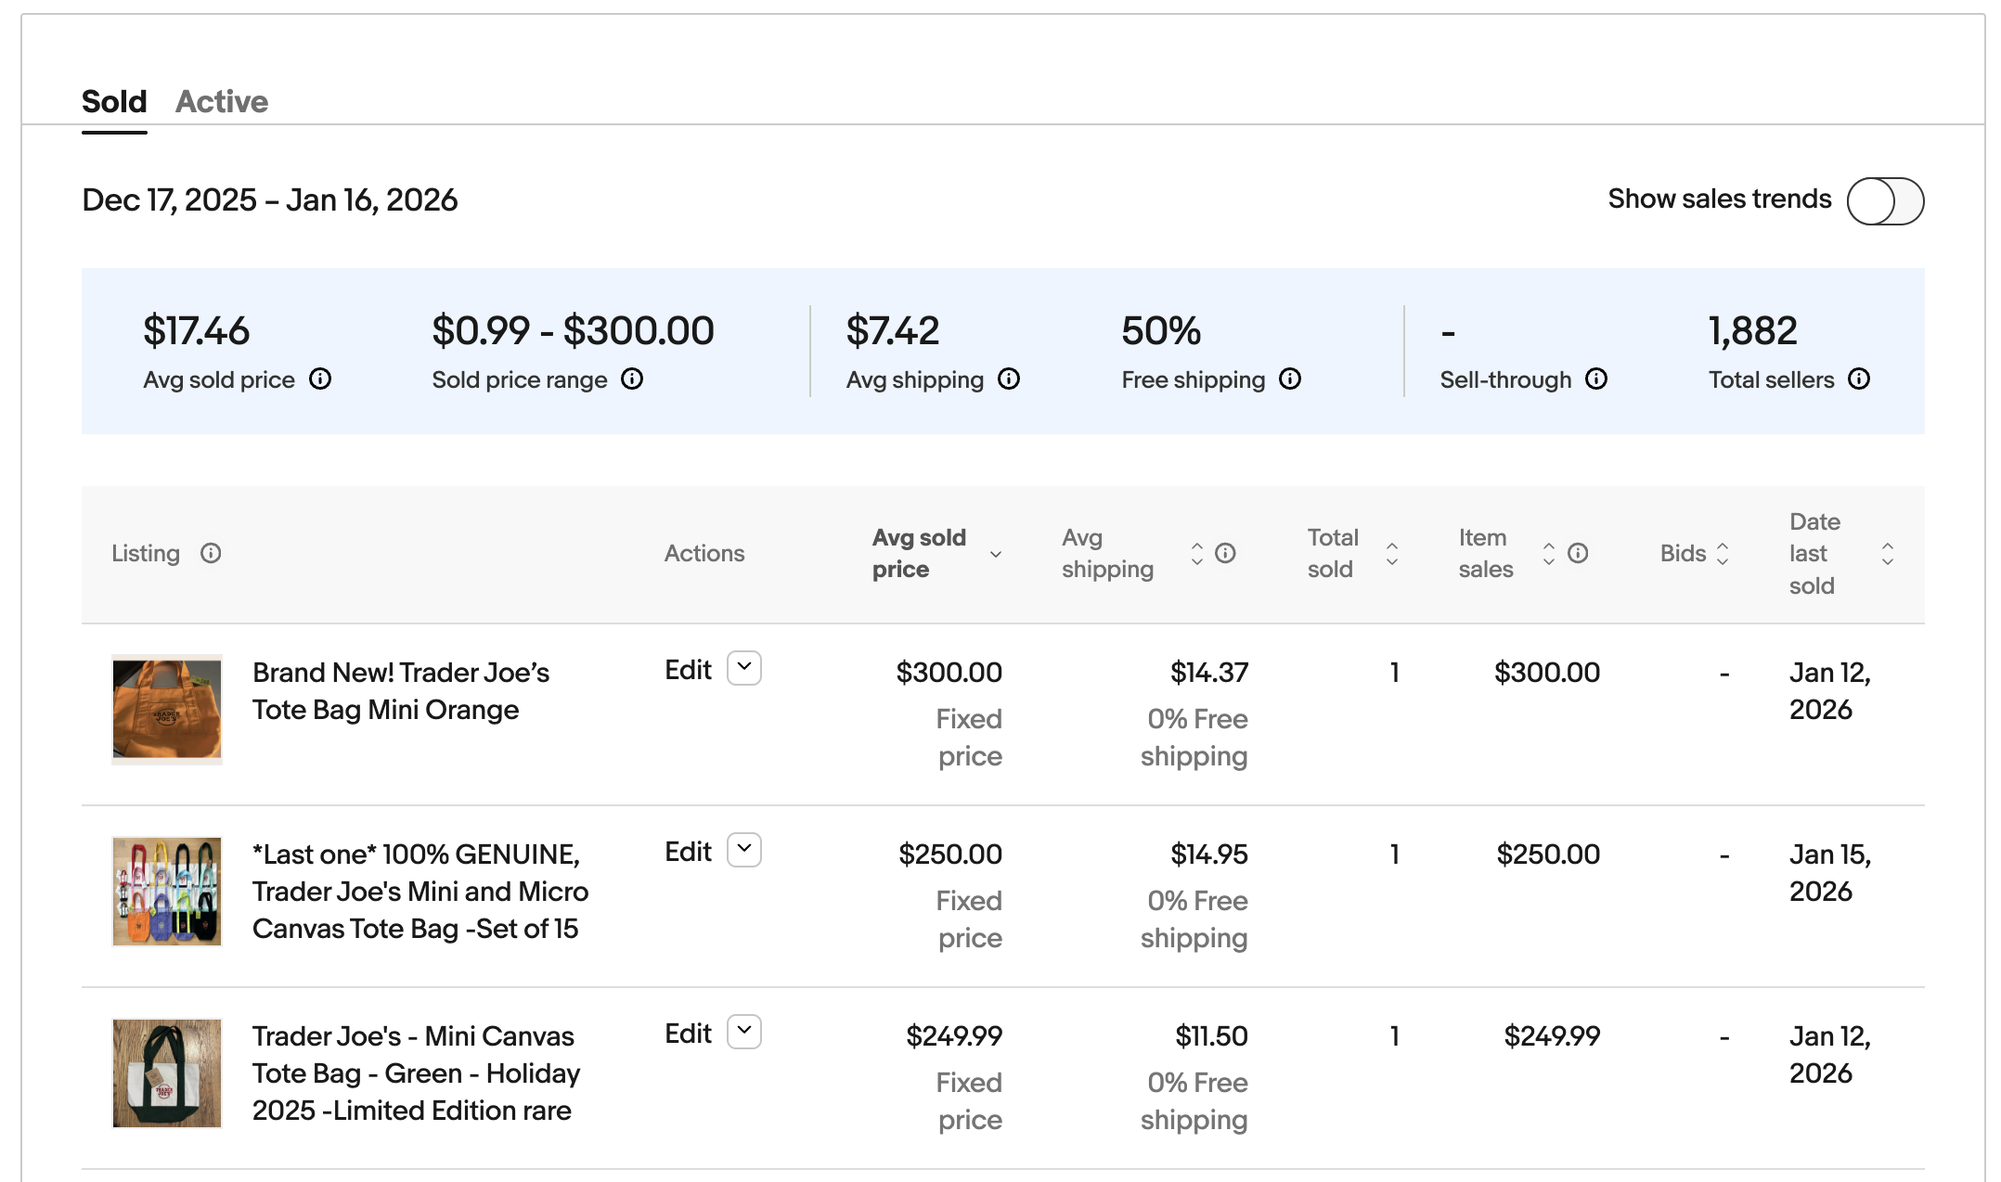The height and width of the screenshot is (1182, 2001).
Task: Sort by Avg sold price column chevron
Action: (996, 554)
